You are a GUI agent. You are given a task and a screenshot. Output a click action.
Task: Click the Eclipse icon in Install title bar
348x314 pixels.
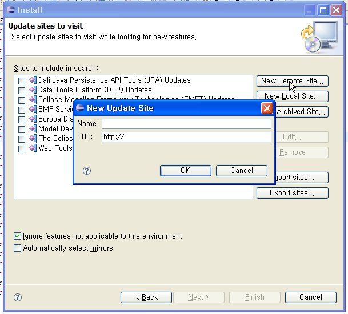coord(11,10)
